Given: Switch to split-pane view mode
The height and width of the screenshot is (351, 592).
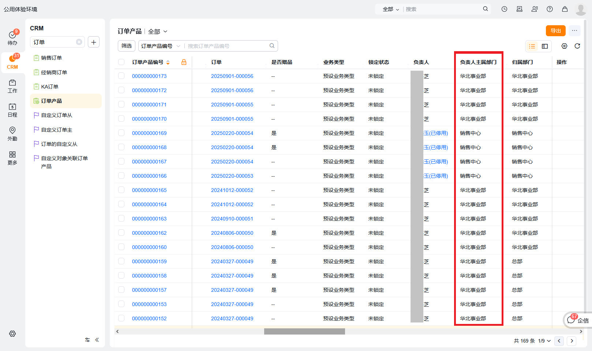Looking at the screenshot, I should pyautogui.click(x=544, y=46).
